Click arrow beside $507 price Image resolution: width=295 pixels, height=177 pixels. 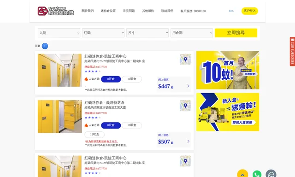click(x=189, y=142)
